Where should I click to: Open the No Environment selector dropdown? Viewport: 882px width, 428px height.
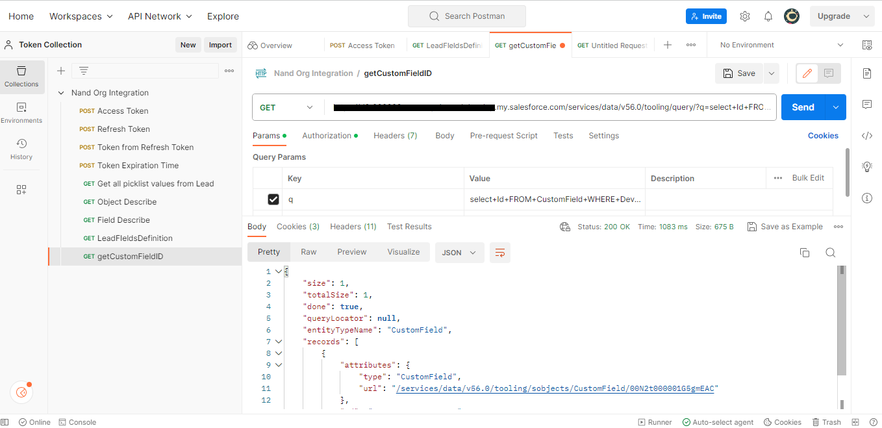782,45
